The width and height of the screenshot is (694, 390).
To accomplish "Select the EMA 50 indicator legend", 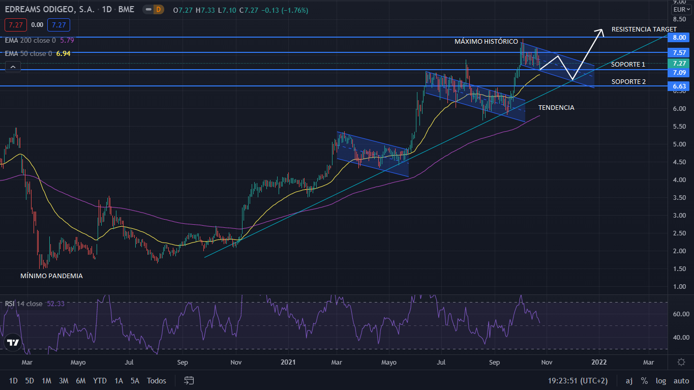I will point(28,53).
